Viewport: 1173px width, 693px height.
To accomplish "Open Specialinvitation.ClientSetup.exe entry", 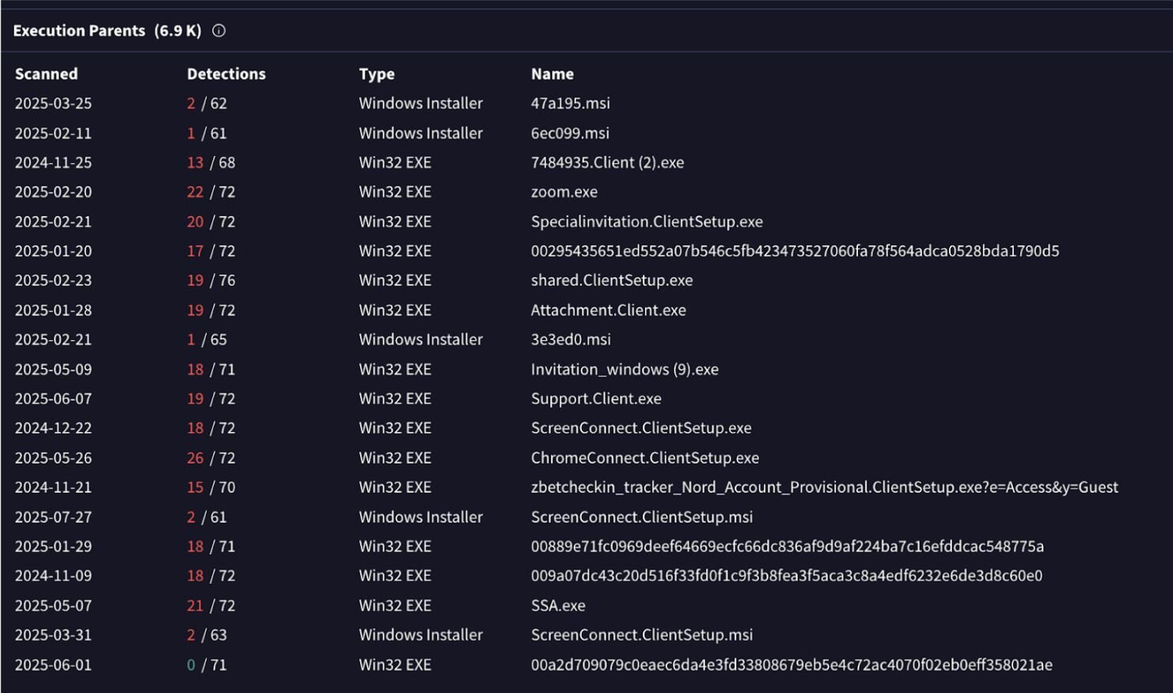I will tap(647, 222).
